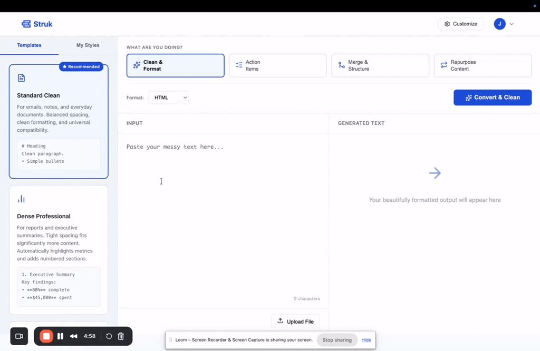
Task: Open the Customize settings button
Action: point(460,24)
